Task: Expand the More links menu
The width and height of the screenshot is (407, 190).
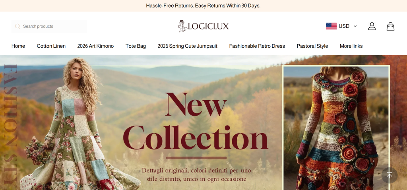Action: coord(351,46)
